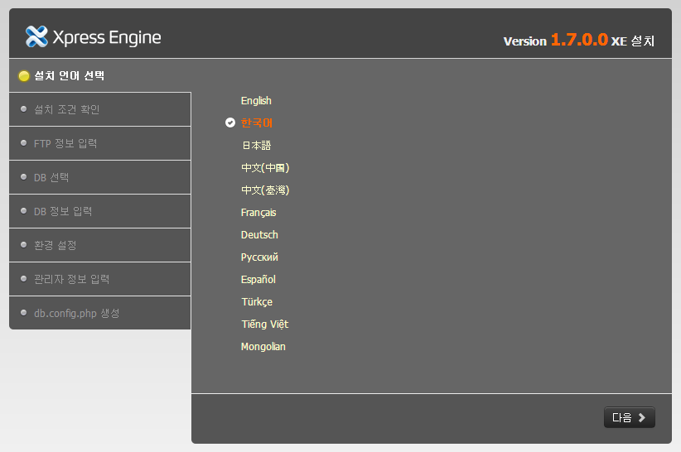Select the 中文(臺灣) language option
Image resolution: width=681 pixels, height=452 pixels.
pos(265,190)
